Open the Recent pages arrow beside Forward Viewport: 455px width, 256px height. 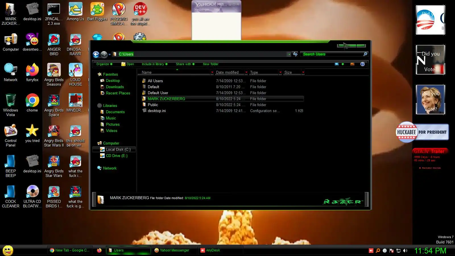(x=109, y=54)
